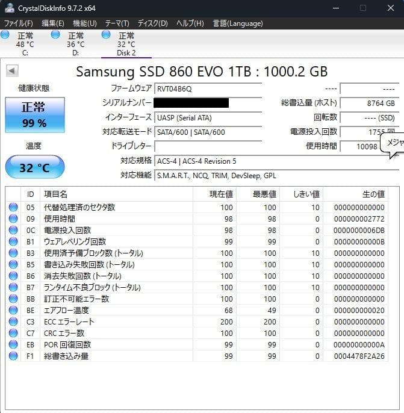This screenshot has width=404, height=413.
Task: Click blue status orb in row B6
Action: pos(13,276)
